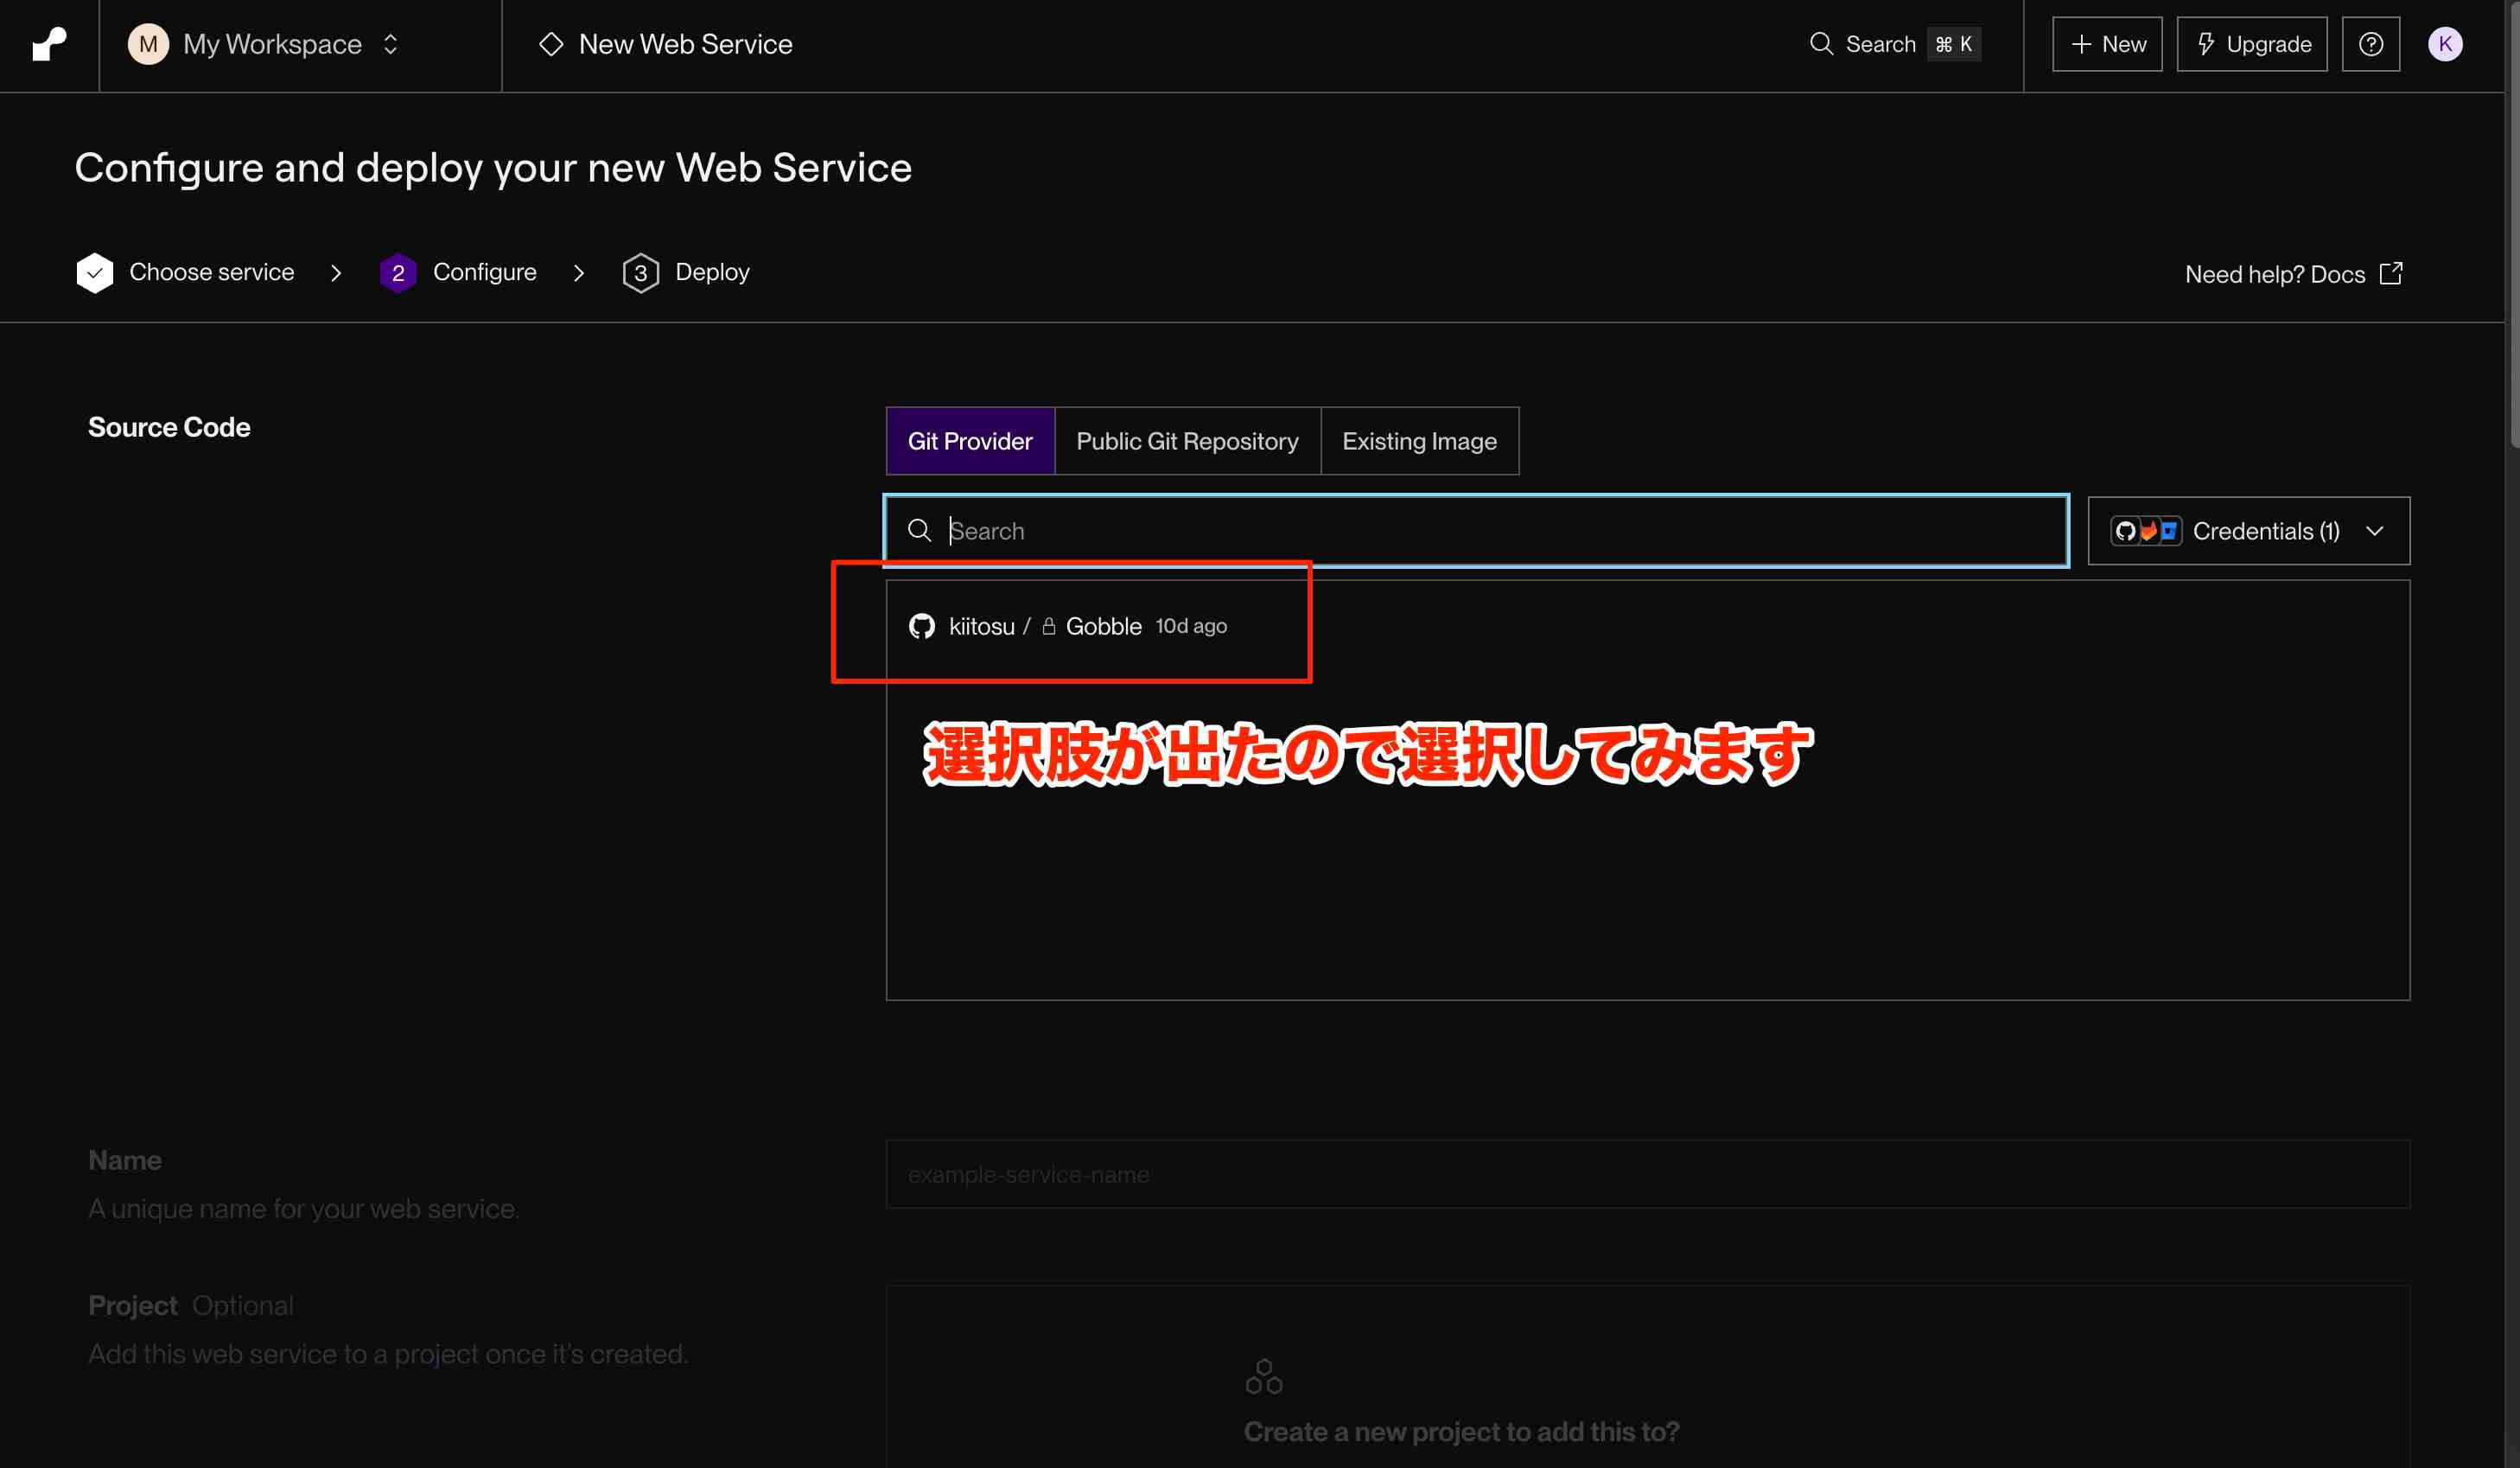Click the Choose service completed step checkmark

coord(95,272)
